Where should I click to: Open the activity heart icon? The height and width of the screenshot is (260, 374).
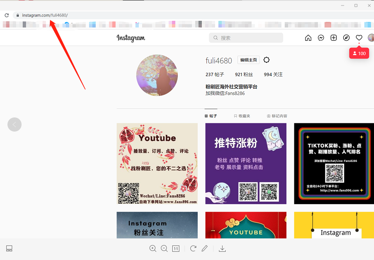tap(359, 38)
